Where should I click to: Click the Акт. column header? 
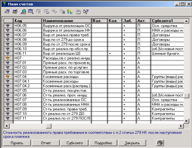point(143,21)
